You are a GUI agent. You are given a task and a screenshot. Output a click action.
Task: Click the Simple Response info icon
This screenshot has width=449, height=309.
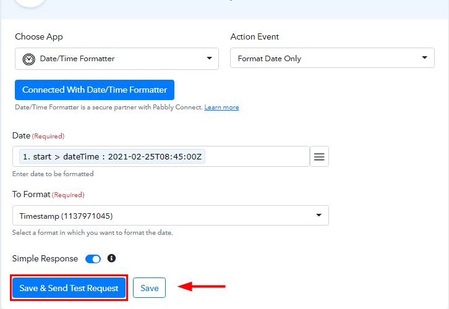click(111, 258)
